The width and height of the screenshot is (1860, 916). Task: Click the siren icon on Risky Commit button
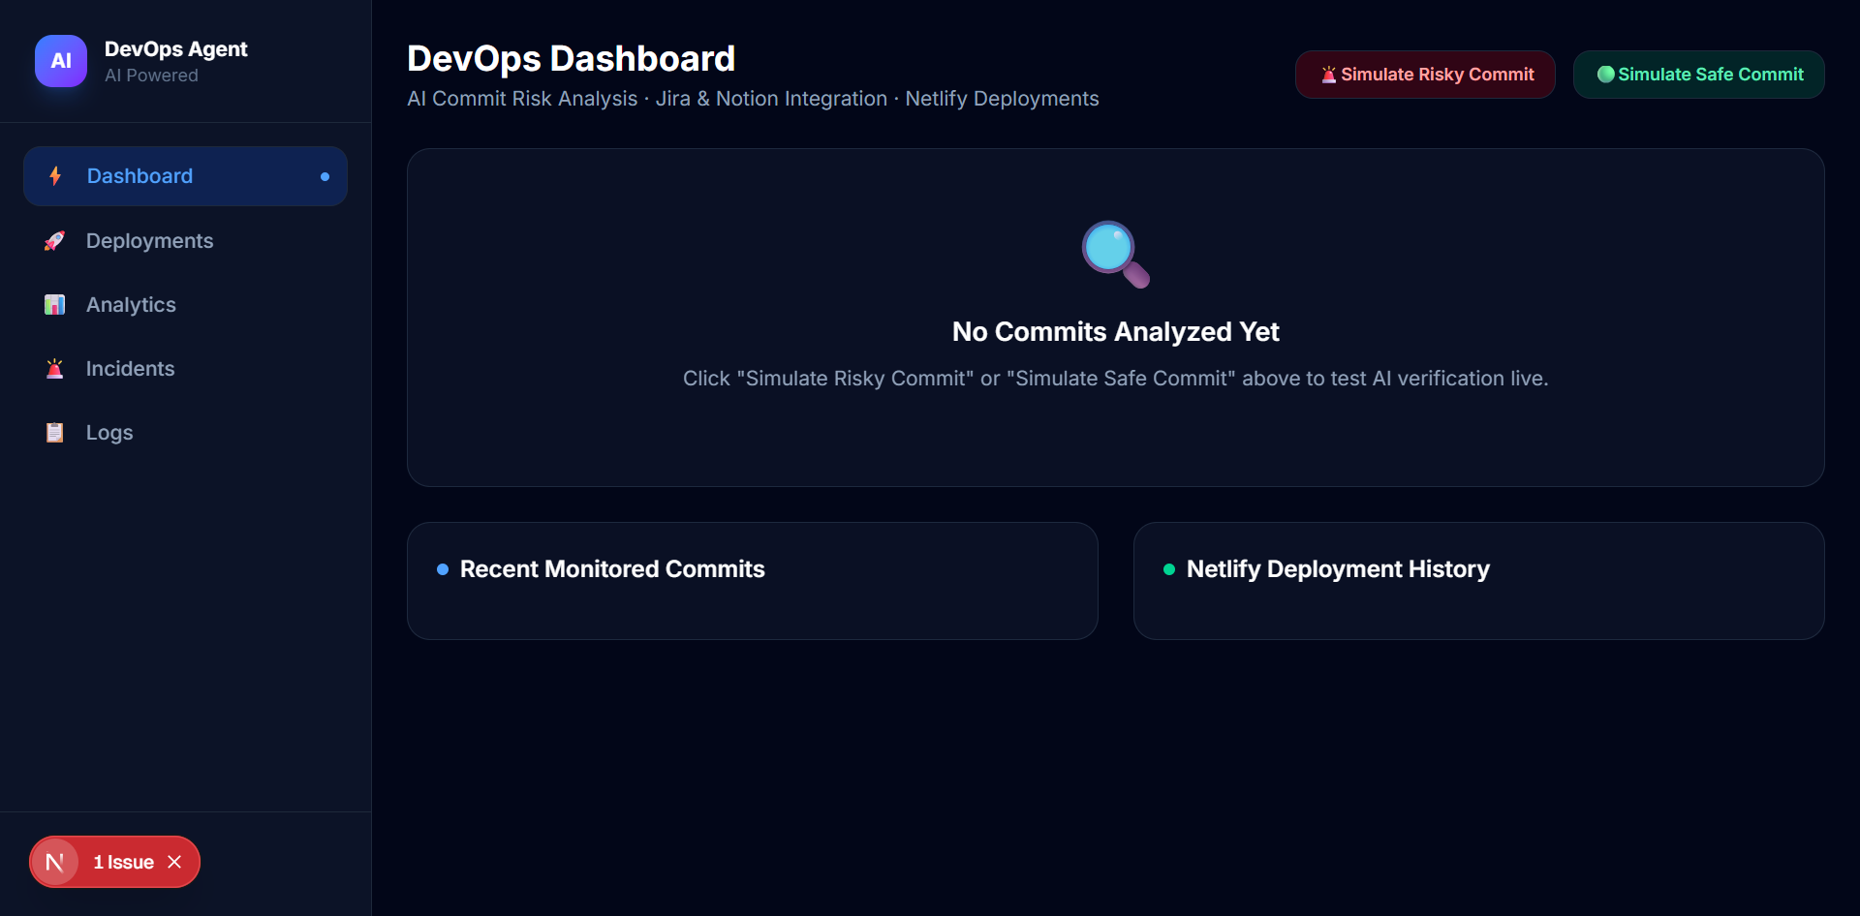click(x=1328, y=75)
